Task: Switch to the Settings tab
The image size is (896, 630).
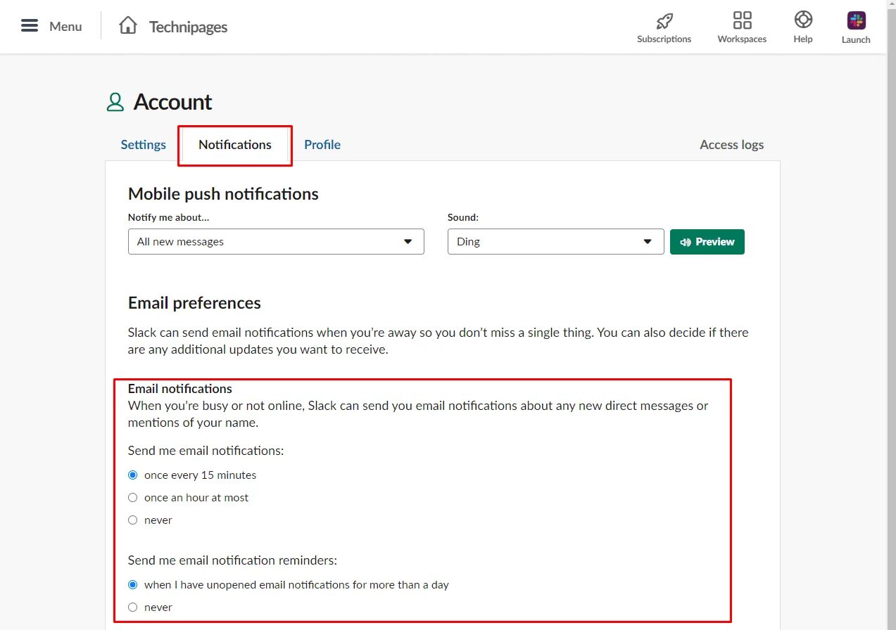Action: [144, 145]
